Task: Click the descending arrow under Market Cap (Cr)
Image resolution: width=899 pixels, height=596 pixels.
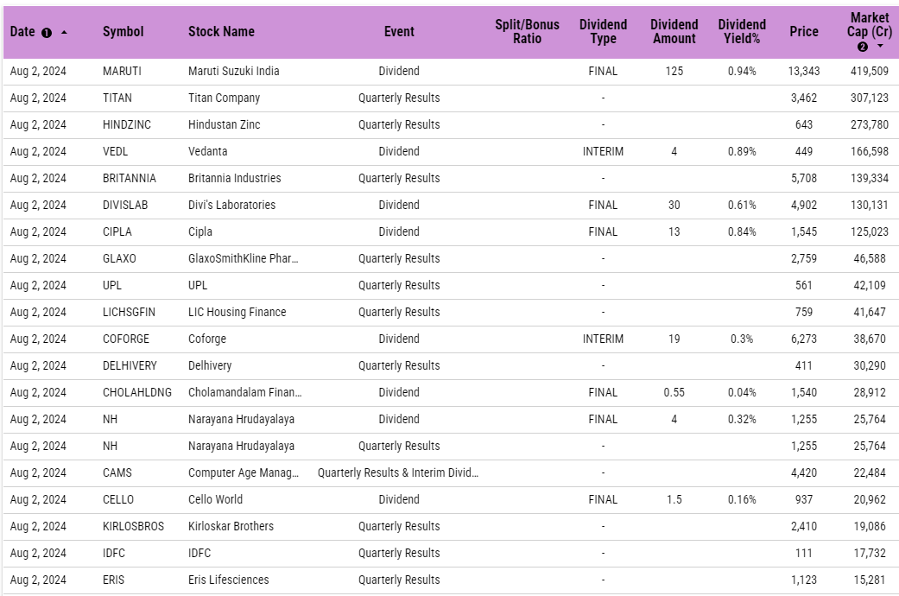Action: click(x=880, y=47)
